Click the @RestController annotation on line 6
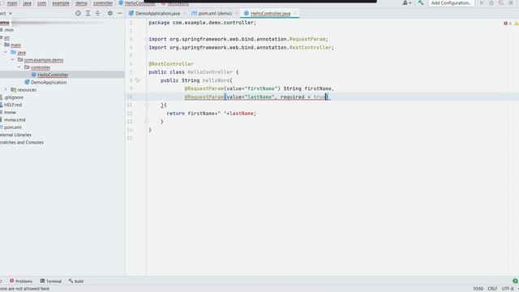Screen dimensions: 519x292 (171, 64)
